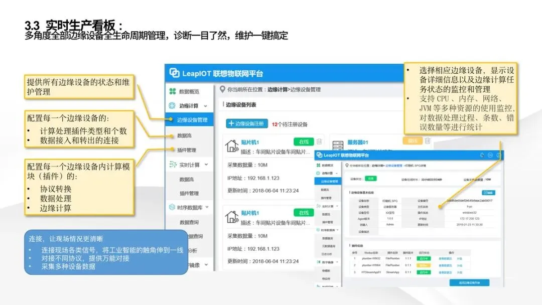Click the Admin creator value
This screenshot has width=542, height=305.
pyautogui.click(x=390, y=225)
